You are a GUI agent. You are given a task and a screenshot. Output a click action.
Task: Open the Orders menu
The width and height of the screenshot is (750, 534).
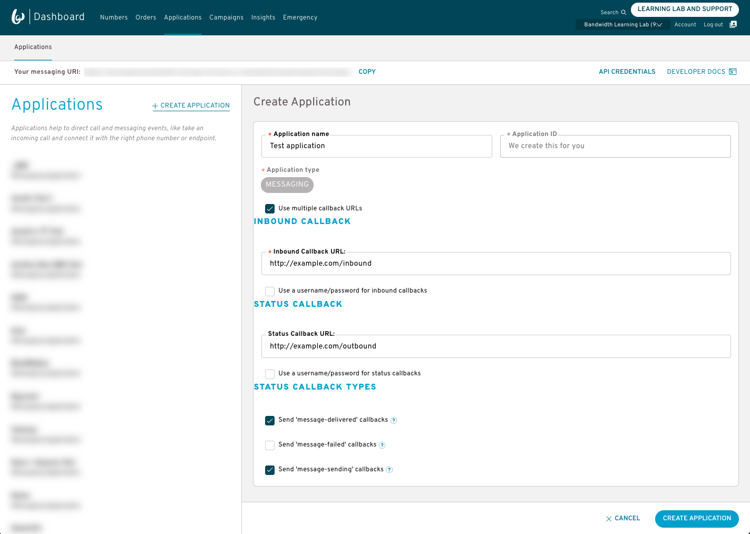146,17
